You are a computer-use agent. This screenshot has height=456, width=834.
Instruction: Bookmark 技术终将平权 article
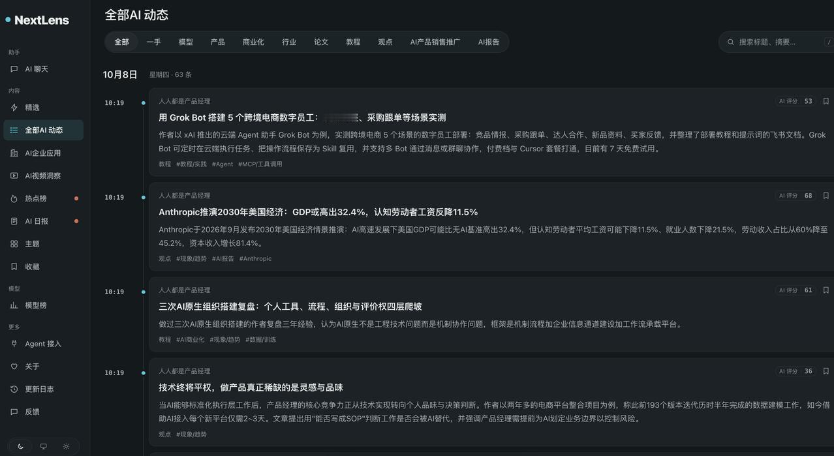pyautogui.click(x=826, y=371)
